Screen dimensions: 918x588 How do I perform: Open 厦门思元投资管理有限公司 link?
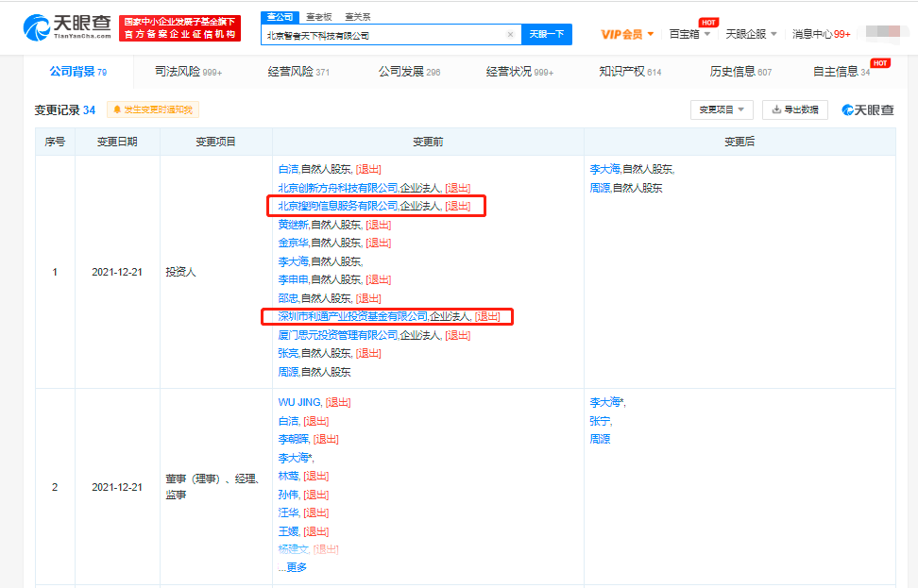(338, 335)
